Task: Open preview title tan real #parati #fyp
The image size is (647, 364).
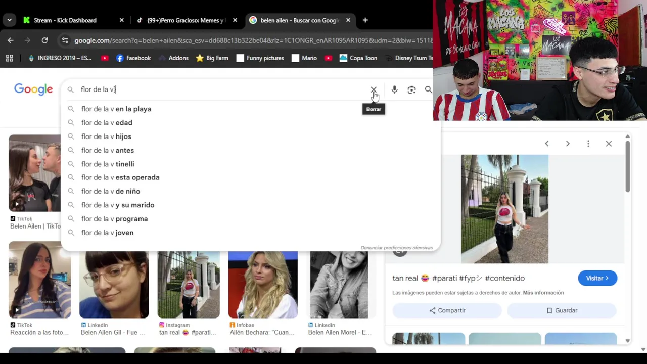Action: (458, 278)
